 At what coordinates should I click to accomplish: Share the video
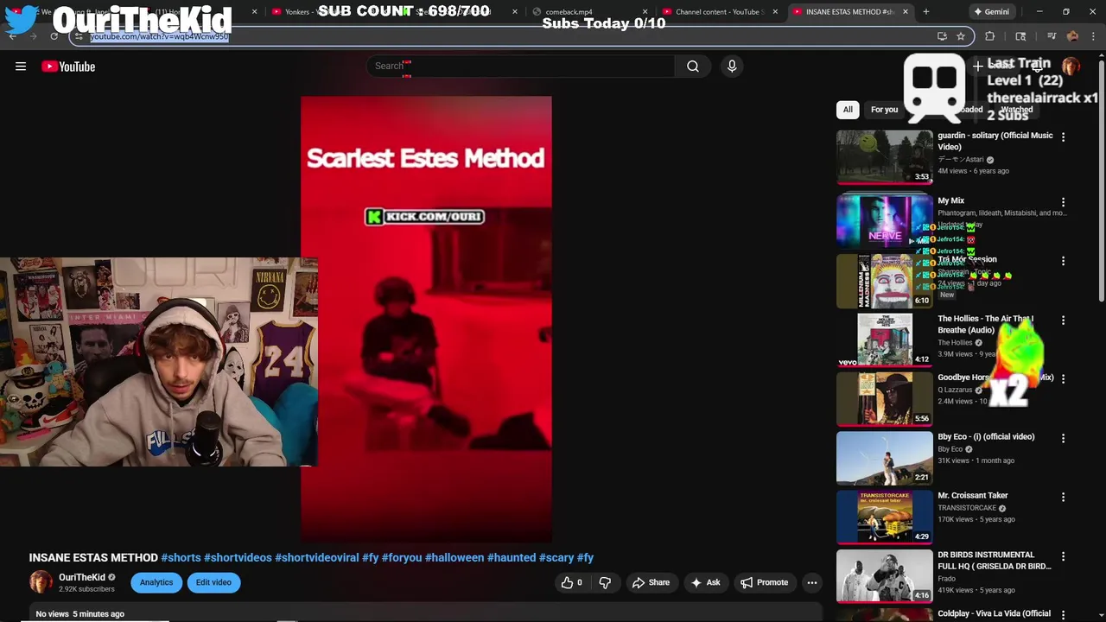pos(651,583)
